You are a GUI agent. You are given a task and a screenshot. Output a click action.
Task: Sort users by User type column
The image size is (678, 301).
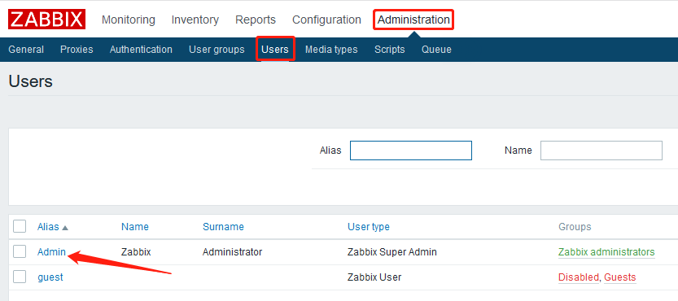[369, 227]
